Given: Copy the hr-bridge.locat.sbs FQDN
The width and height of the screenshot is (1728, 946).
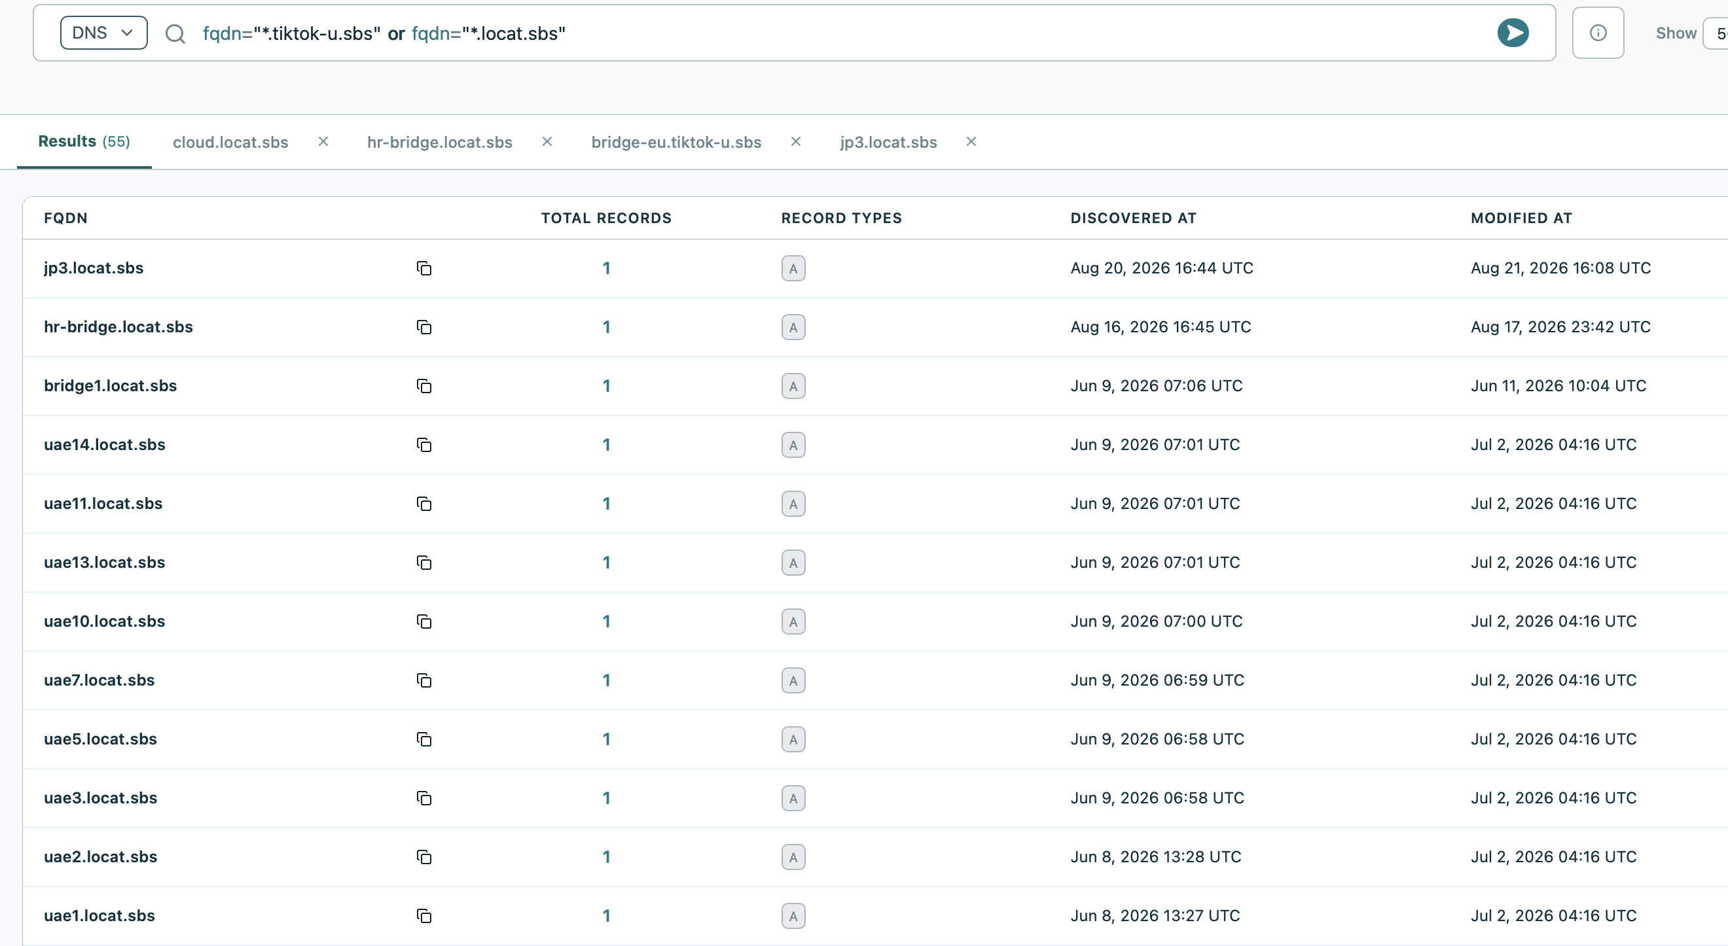Looking at the screenshot, I should tap(424, 327).
